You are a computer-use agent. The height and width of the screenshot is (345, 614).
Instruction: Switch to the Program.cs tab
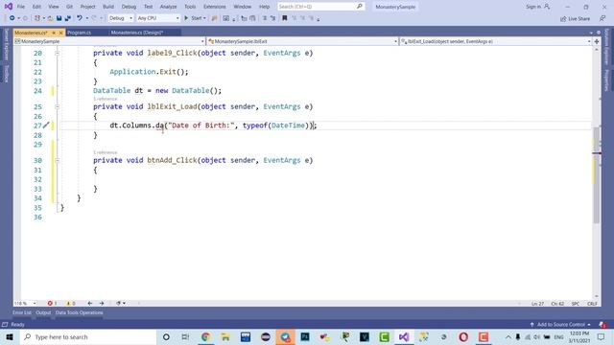coord(79,33)
